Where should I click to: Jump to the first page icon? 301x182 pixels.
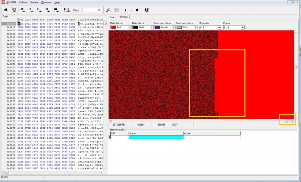(x=23, y=10)
